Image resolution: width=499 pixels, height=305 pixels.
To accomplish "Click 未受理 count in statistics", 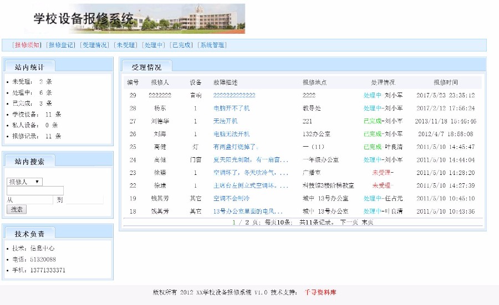I will 32,82.
